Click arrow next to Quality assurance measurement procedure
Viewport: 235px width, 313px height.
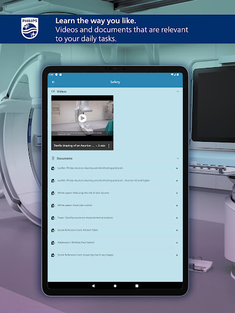(x=177, y=218)
